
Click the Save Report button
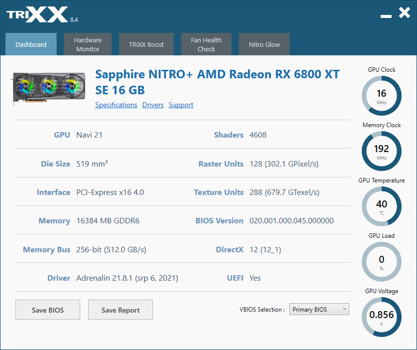click(x=121, y=310)
